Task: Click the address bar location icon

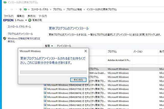Action: tap(25, 9)
